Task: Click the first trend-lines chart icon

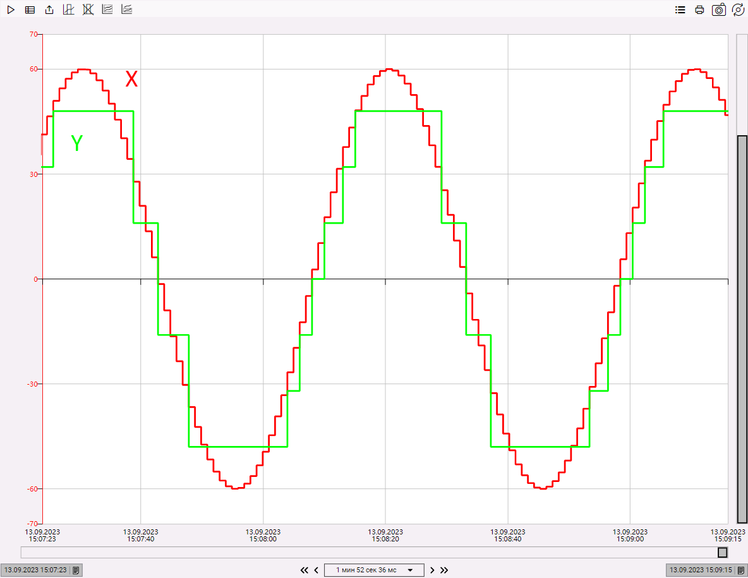Action: click(107, 9)
